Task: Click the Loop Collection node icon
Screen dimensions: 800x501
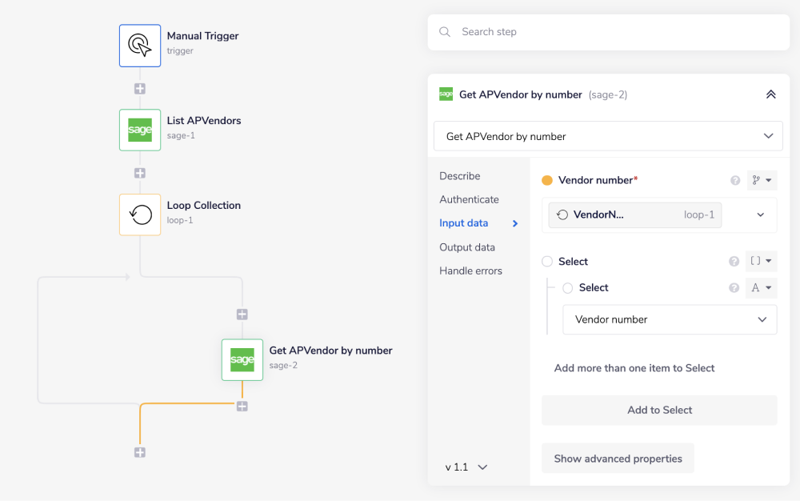Action: [140, 214]
